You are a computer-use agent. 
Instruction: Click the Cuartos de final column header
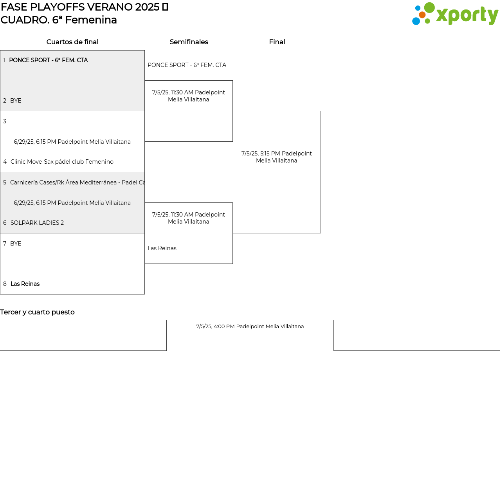(x=72, y=42)
